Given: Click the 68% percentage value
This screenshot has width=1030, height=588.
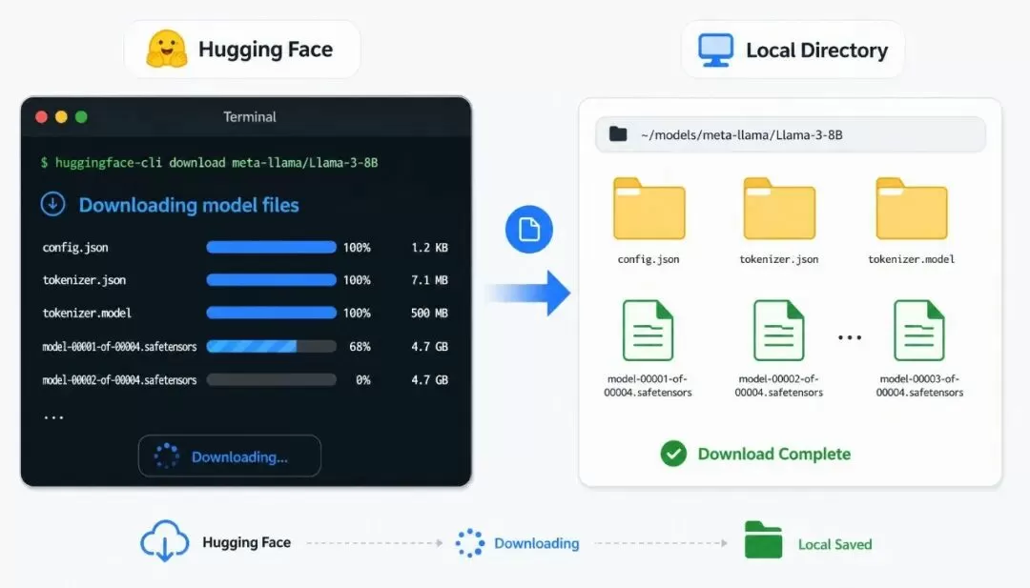Looking at the screenshot, I should click(x=360, y=347).
